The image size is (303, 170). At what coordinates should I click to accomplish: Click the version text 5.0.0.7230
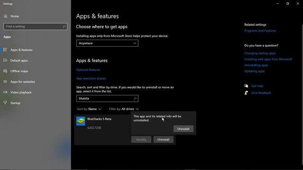(x=94, y=128)
